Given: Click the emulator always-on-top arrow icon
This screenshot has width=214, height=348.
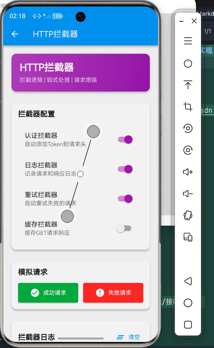Looking at the screenshot, I should coord(188,85).
